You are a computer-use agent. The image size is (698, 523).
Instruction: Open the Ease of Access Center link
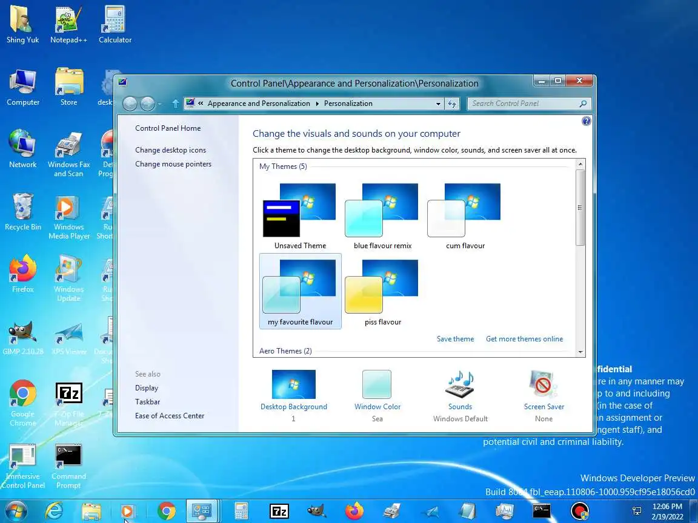170,416
